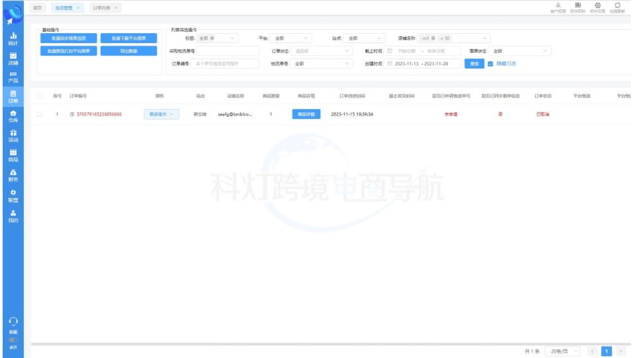Viewport: 637px width, 358px height.
Task: Click the red 已取消 status cell
Action: [543, 114]
